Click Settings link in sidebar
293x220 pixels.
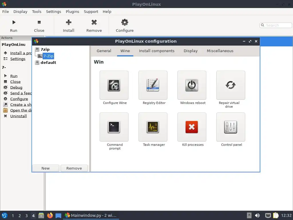18,59
